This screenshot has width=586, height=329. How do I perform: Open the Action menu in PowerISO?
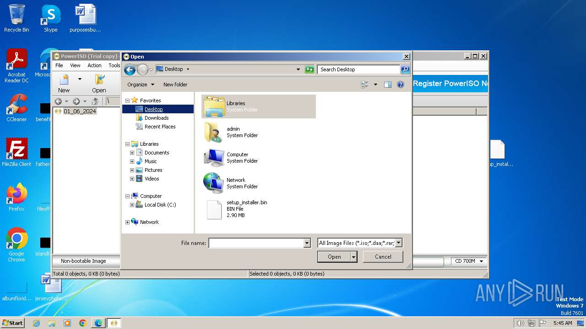94,65
